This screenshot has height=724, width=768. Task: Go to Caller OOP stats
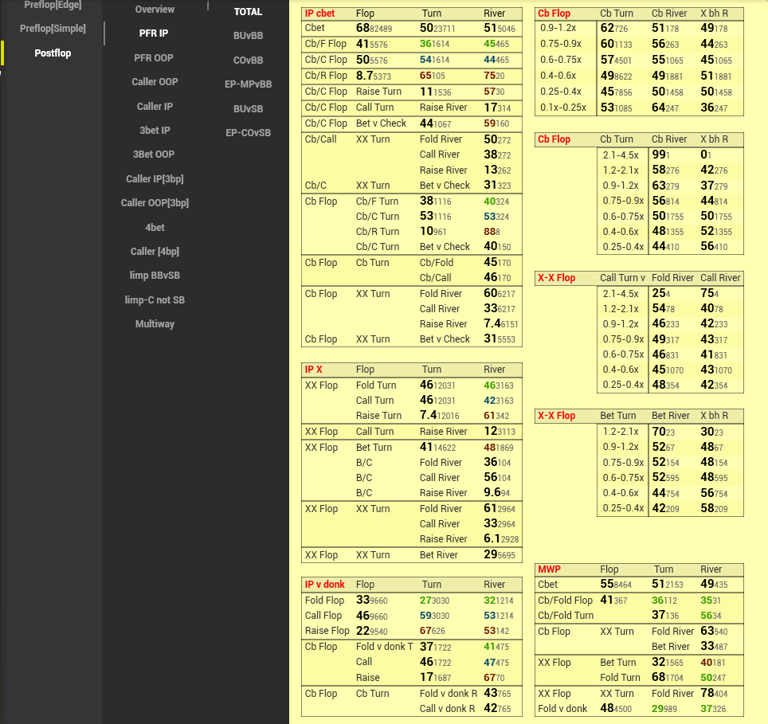[x=155, y=82]
